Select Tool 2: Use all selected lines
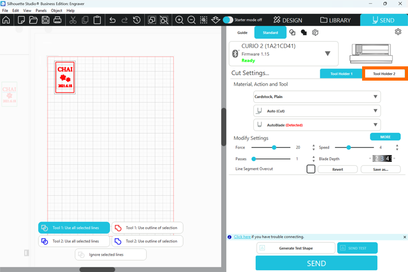 (74, 241)
